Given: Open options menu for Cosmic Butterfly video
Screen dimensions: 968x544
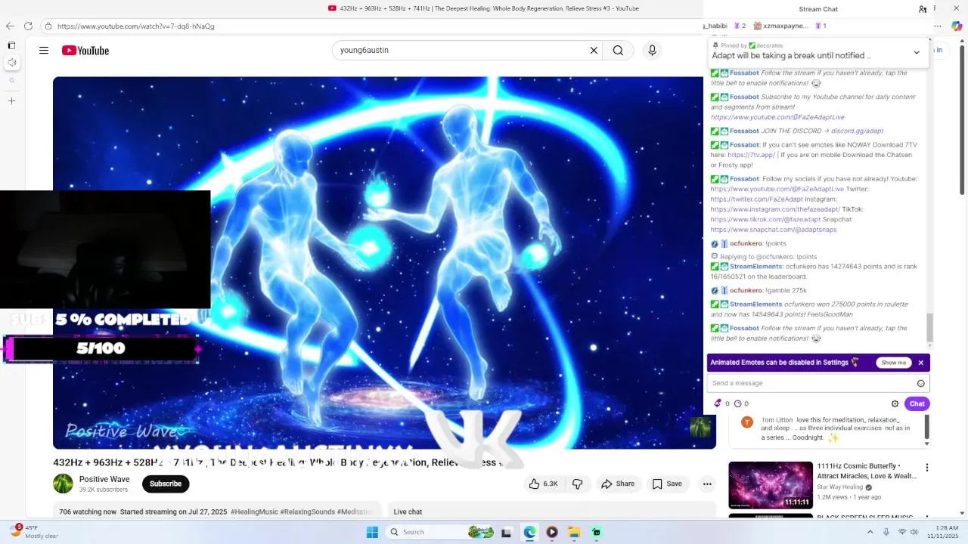Looking at the screenshot, I should pyautogui.click(x=926, y=468).
